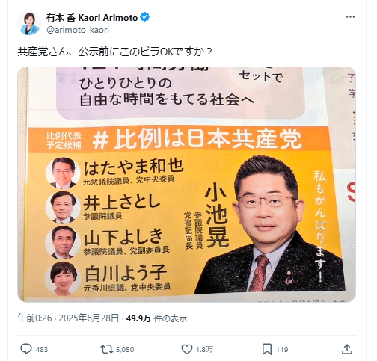
Task: Bookmark this post
Action: click(x=267, y=349)
